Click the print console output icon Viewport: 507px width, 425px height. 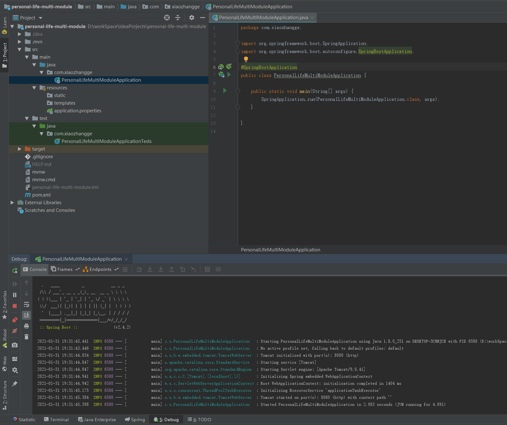click(x=26, y=326)
